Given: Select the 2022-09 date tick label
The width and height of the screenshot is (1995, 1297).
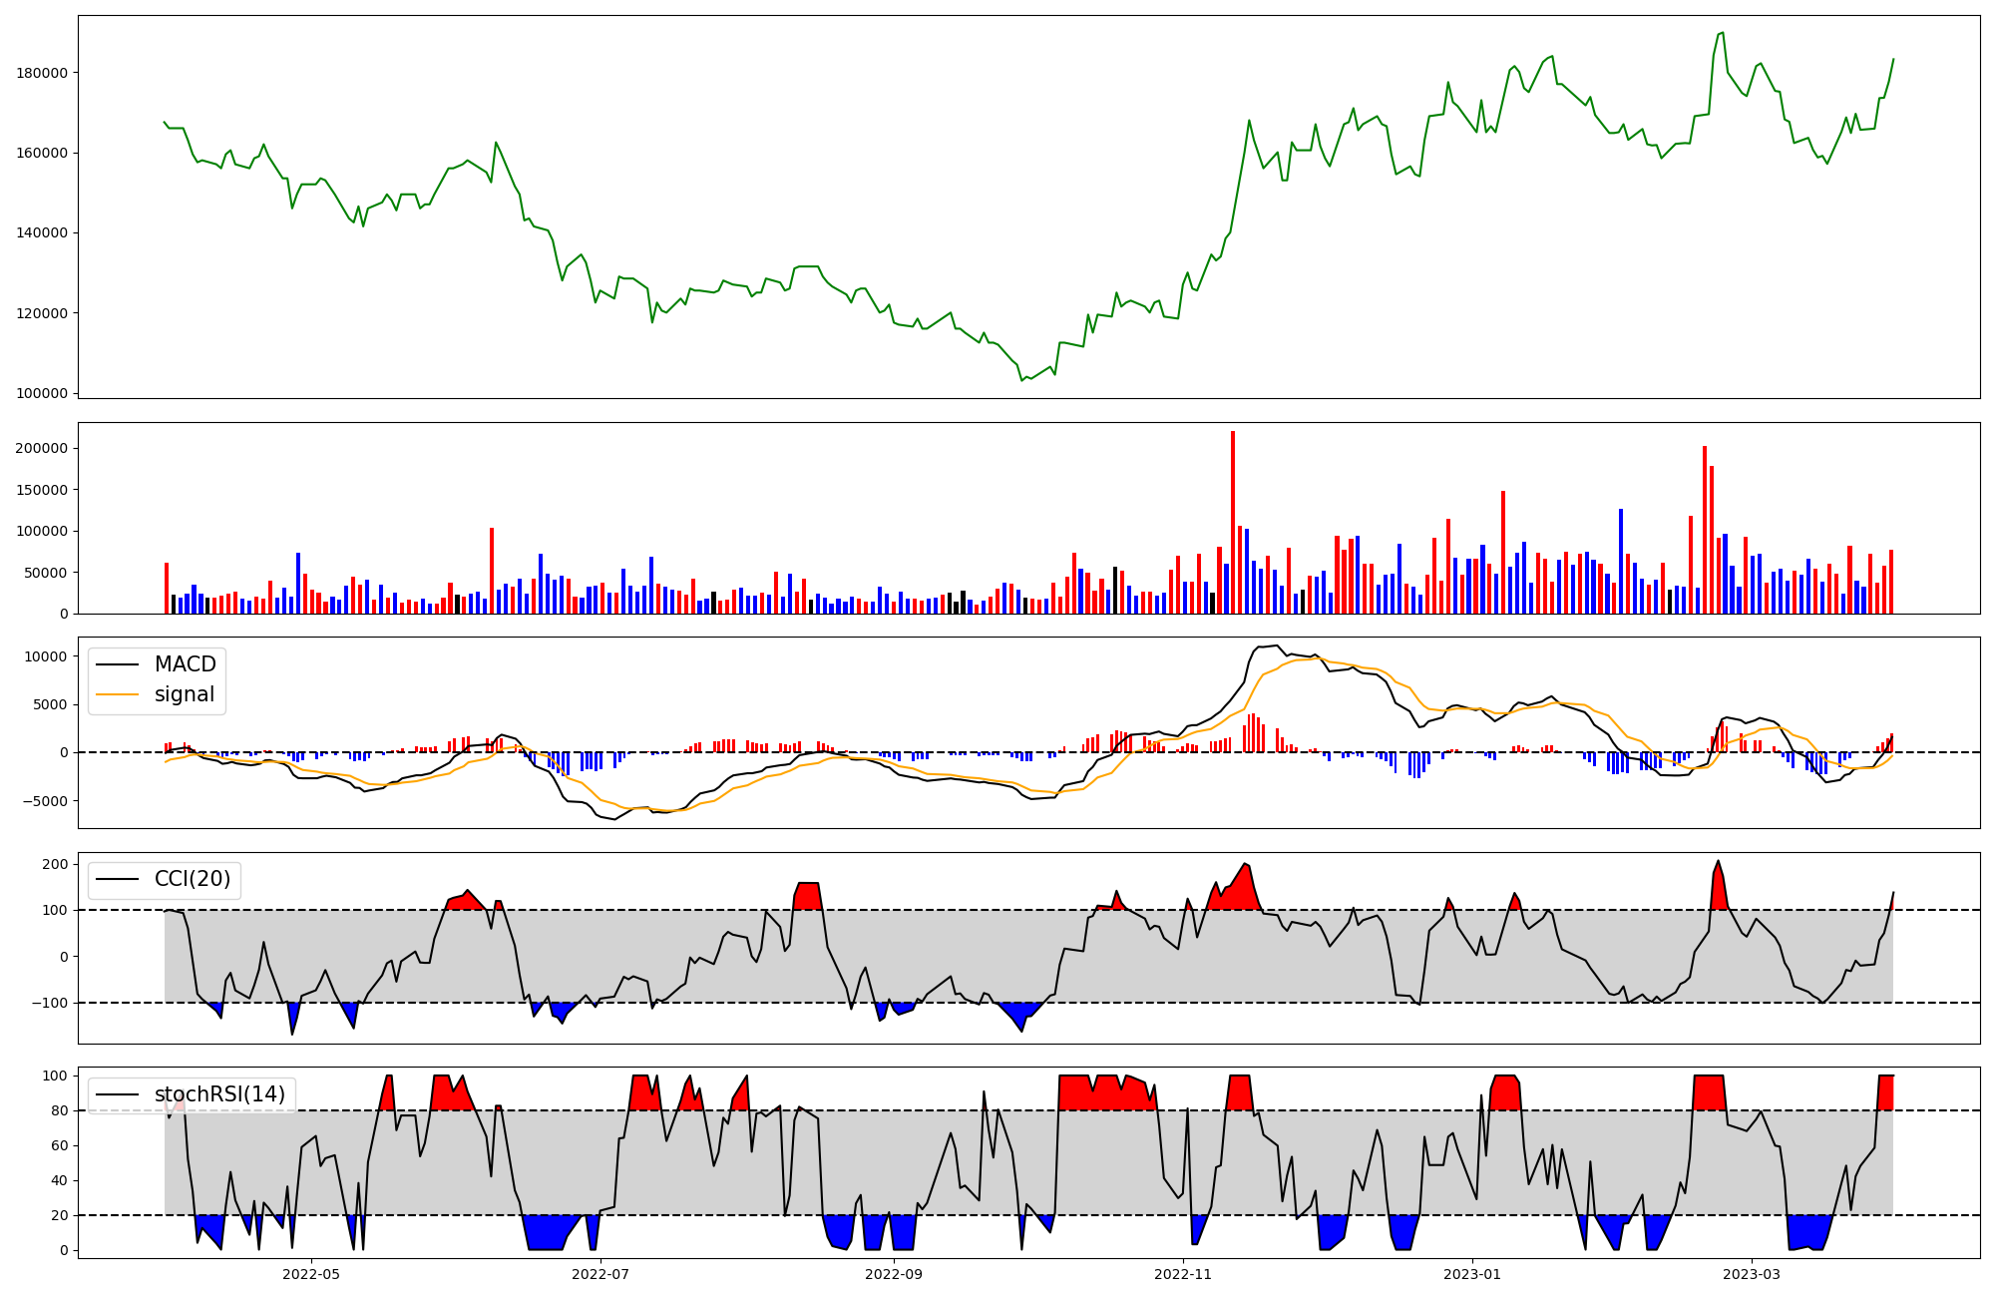Looking at the screenshot, I should tap(893, 1274).
